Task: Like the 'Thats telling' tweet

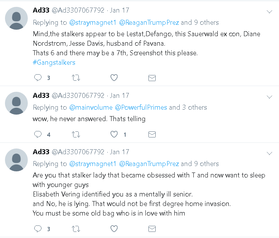Action: [114, 134]
